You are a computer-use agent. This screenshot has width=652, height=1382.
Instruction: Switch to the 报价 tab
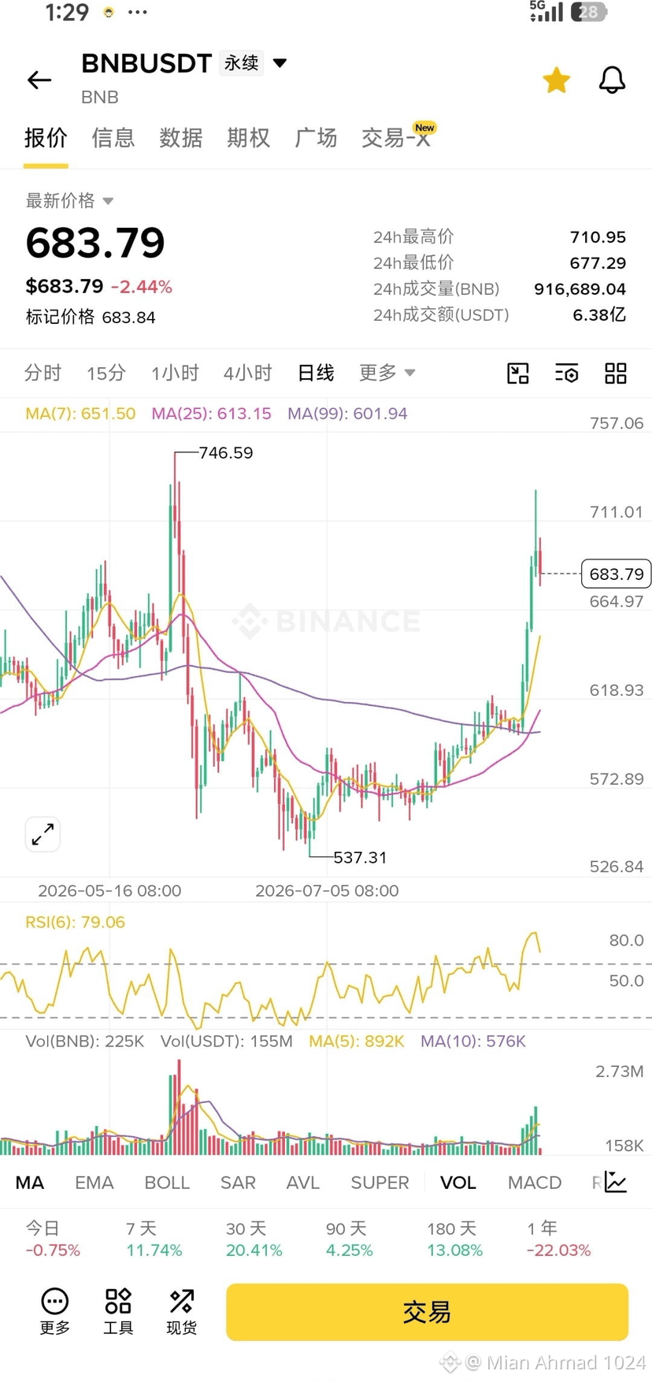(x=46, y=138)
